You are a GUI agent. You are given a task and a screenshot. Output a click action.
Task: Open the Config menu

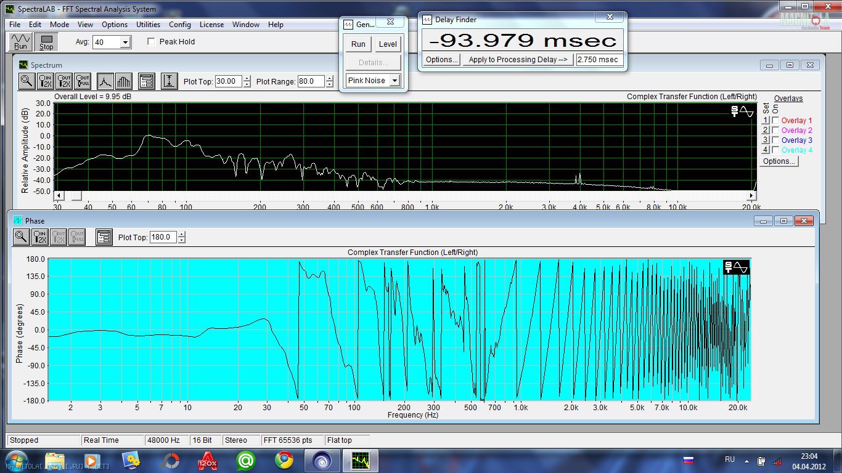click(180, 25)
